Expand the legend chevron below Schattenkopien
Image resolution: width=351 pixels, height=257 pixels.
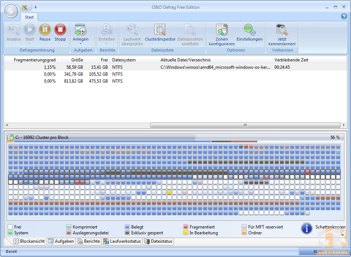[343, 235]
